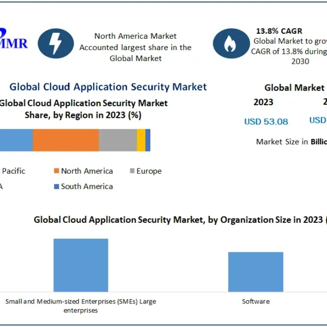Click the MMR logo
This screenshot has width=327, height=327.
pos(13,39)
